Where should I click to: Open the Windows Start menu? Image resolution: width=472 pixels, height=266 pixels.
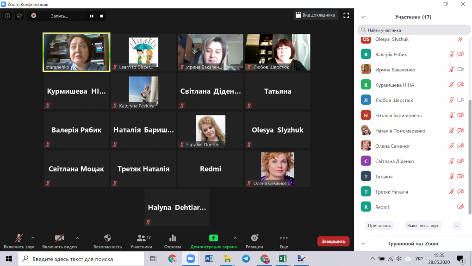(x=9, y=259)
